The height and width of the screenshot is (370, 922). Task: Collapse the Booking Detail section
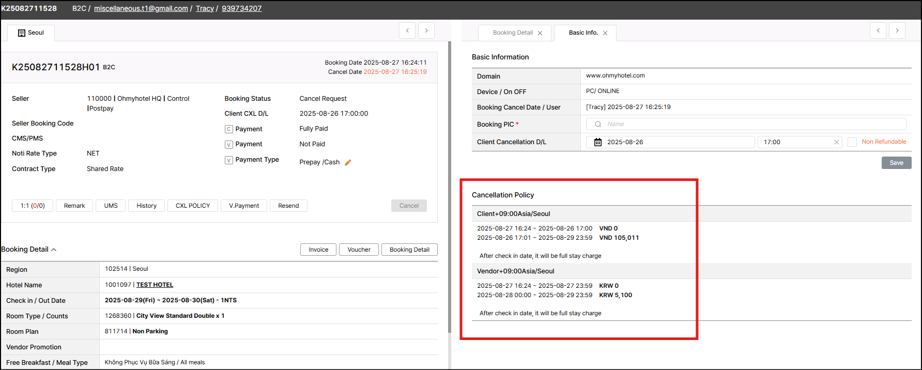point(54,250)
